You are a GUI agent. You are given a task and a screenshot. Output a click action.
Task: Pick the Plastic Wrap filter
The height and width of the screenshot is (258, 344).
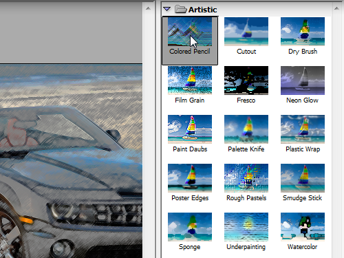[303, 129]
